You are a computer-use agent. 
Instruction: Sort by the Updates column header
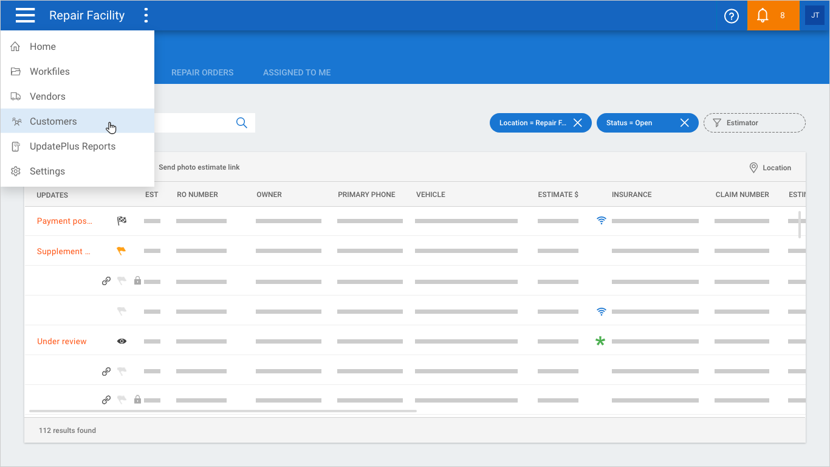point(52,195)
